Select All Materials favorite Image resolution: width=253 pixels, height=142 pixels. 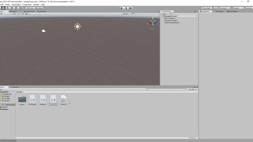(x=6, y=94)
